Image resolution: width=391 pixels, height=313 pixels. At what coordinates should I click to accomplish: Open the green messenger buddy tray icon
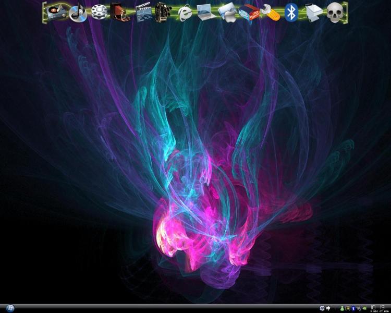[342, 308]
